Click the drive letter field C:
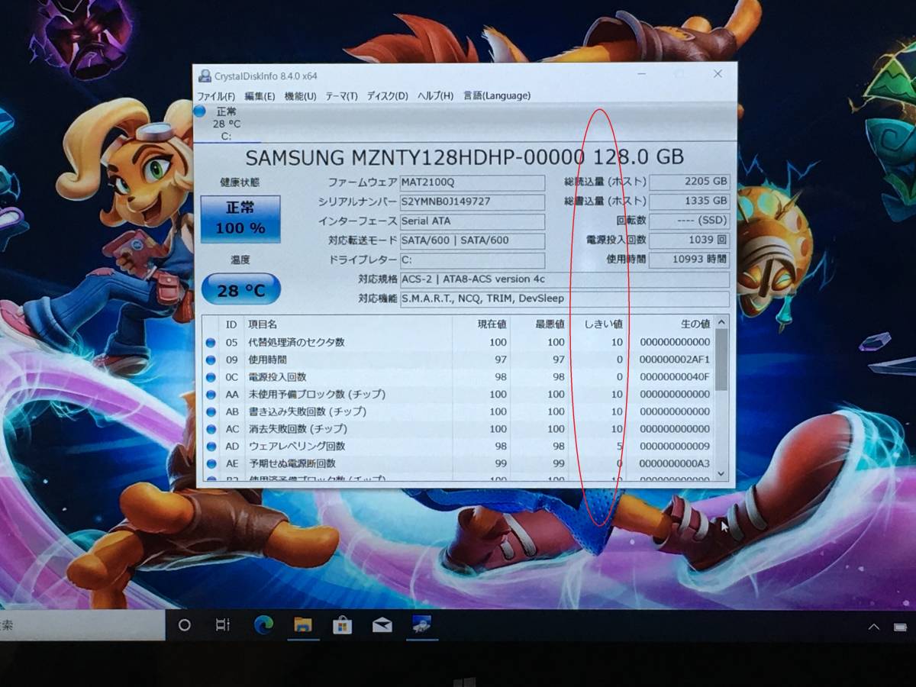The height and width of the screenshot is (687, 916). (473, 260)
